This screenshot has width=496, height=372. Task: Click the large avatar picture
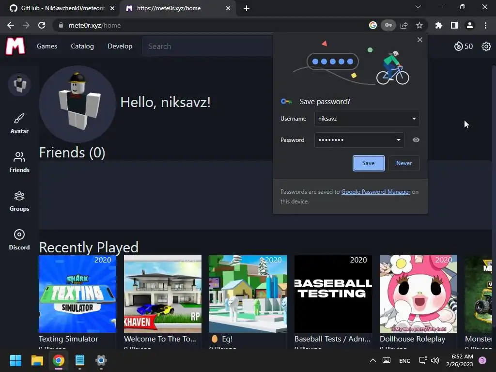78,104
